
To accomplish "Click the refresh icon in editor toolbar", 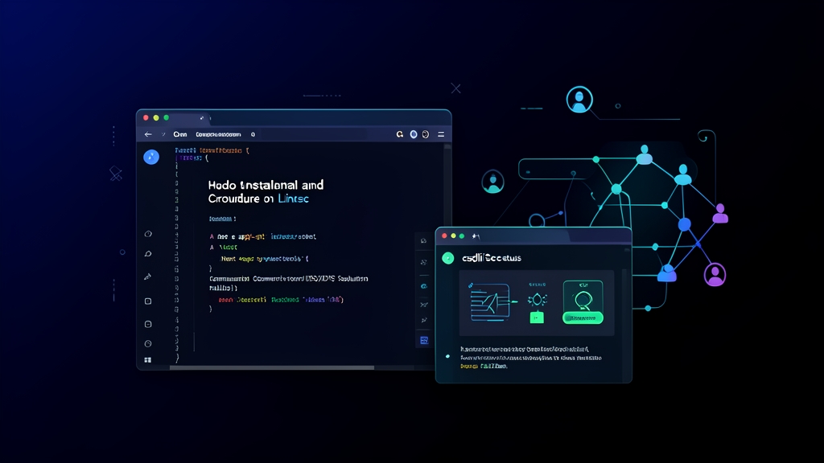I will tap(400, 134).
